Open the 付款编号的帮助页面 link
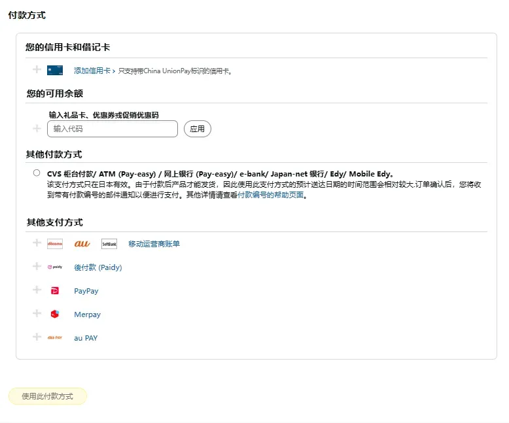Screen dimensions: 509x423 pyautogui.click(x=270, y=195)
